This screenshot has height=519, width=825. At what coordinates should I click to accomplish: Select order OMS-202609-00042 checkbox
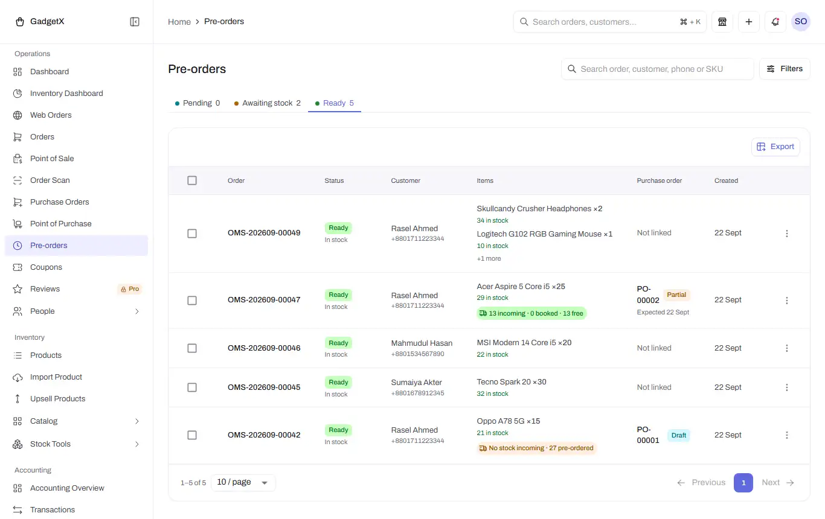192,435
